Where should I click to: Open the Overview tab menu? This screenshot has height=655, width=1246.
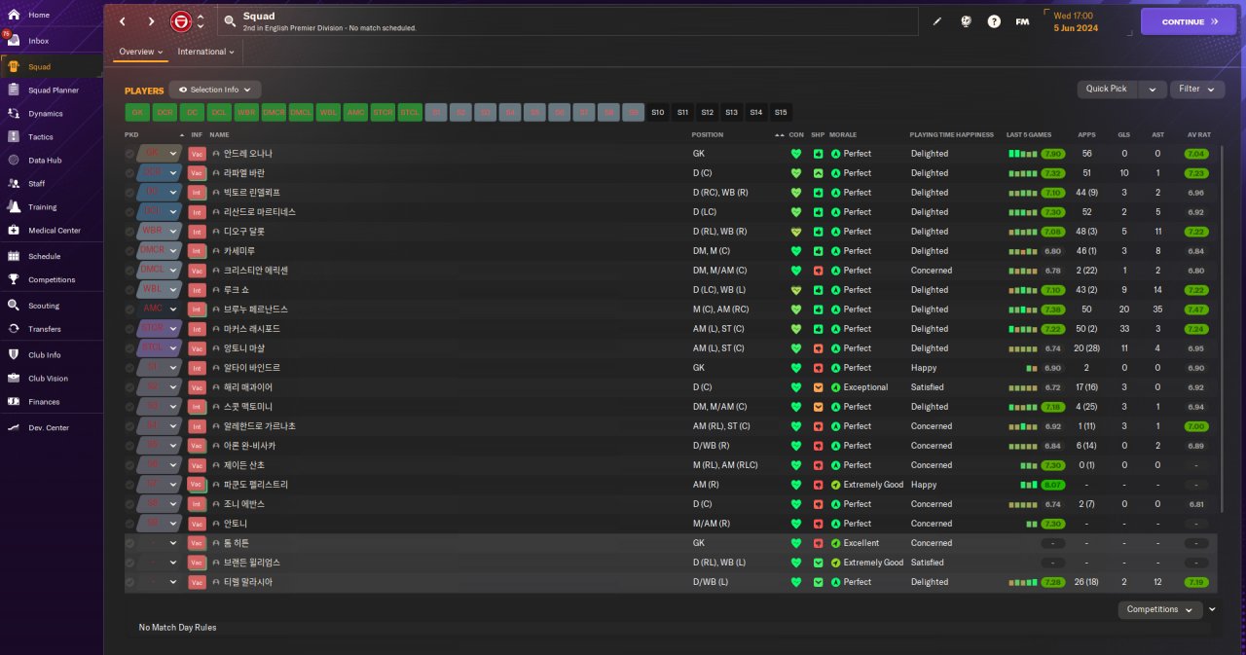[141, 52]
